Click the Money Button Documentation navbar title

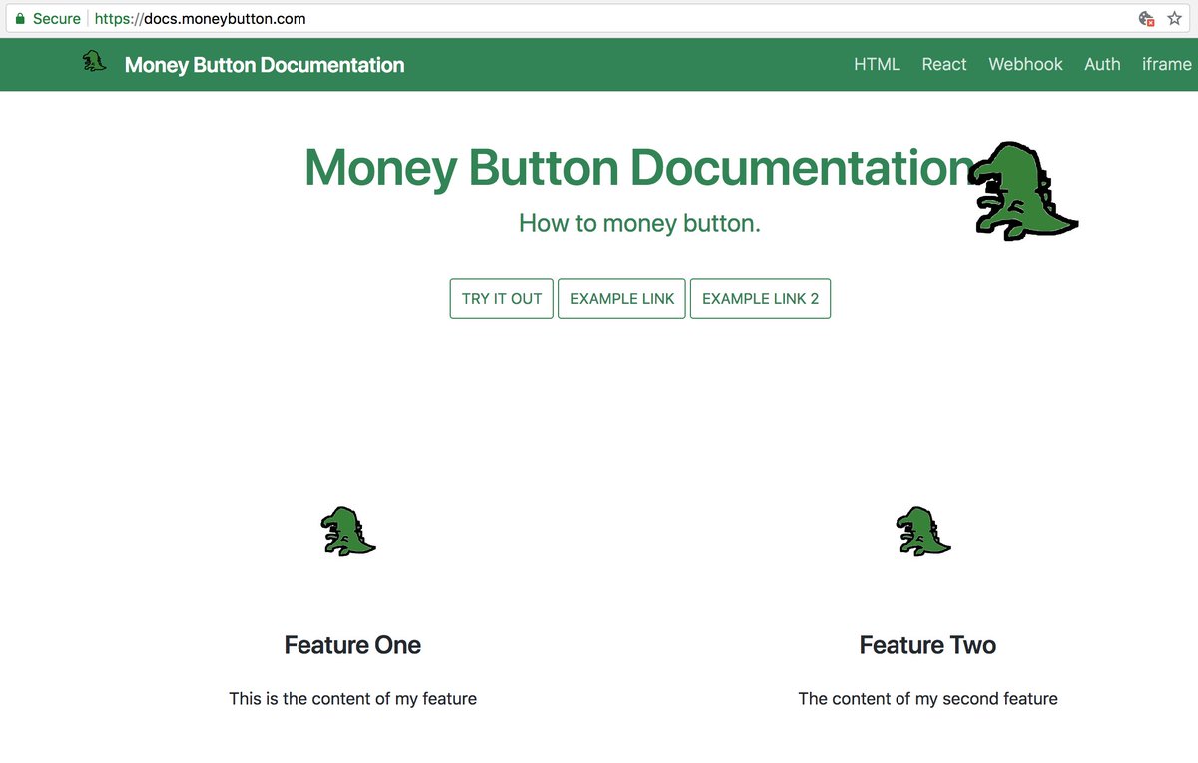click(x=265, y=65)
